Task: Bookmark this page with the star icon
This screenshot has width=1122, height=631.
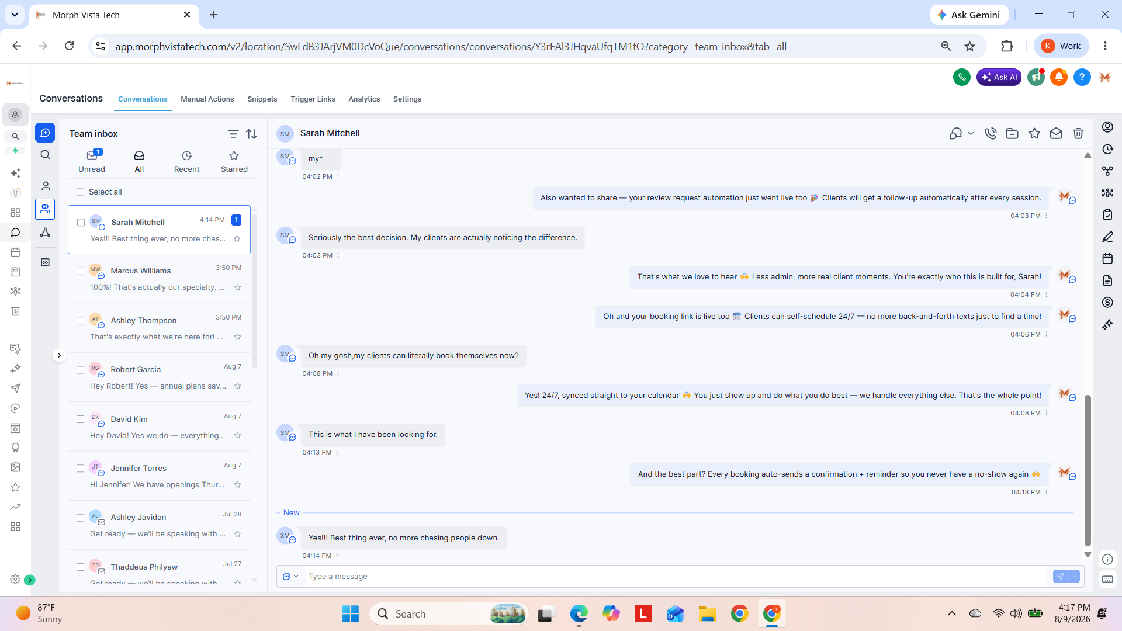Action: pyautogui.click(x=969, y=46)
